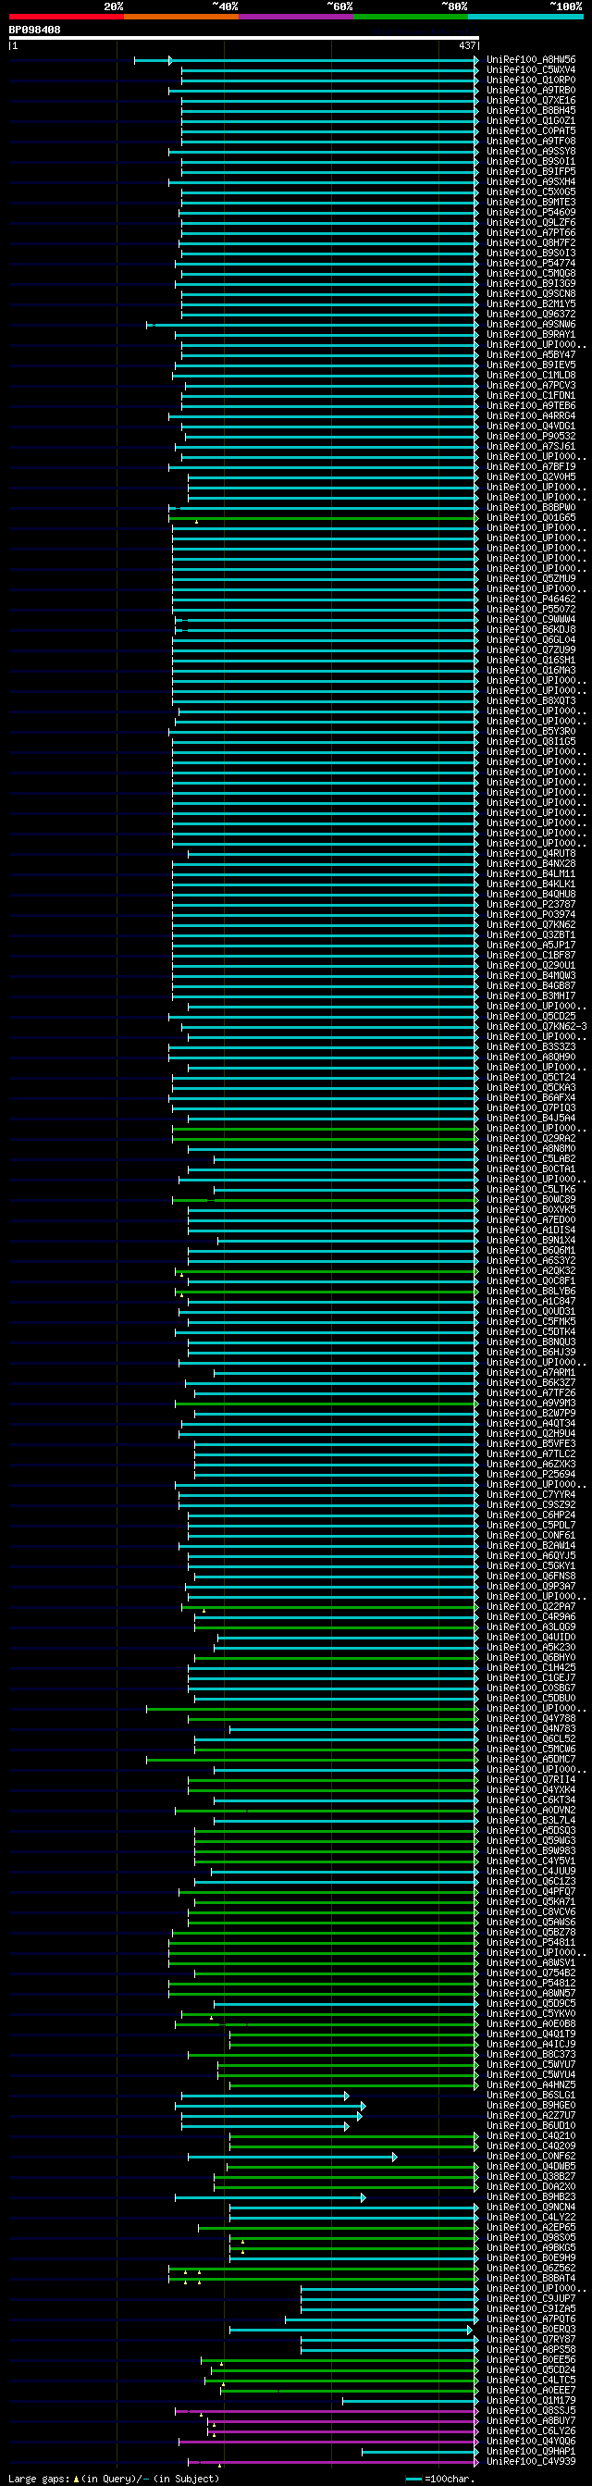This screenshot has height=2486, width=592.
Task: Select the UniRef100_A7PT66 label
Action: pyautogui.click(x=531, y=232)
